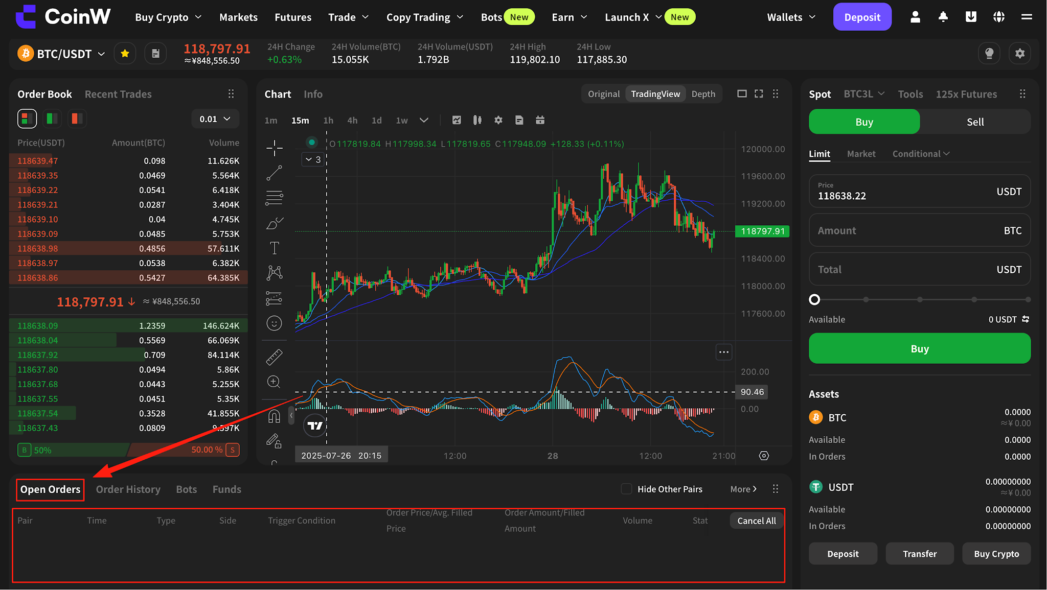The height and width of the screenshot is (590, 1047).
Task: Open the ruler measure tool
Action: pos(275,357)
